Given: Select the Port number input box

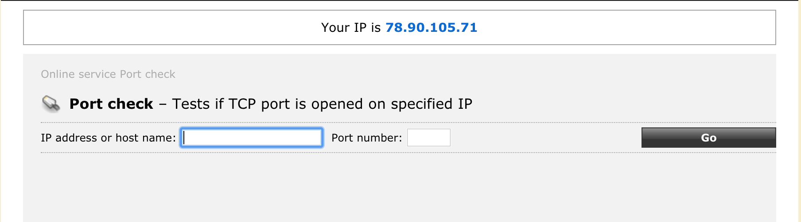Looking at the screenshot, I should click(x=428, y=138).
